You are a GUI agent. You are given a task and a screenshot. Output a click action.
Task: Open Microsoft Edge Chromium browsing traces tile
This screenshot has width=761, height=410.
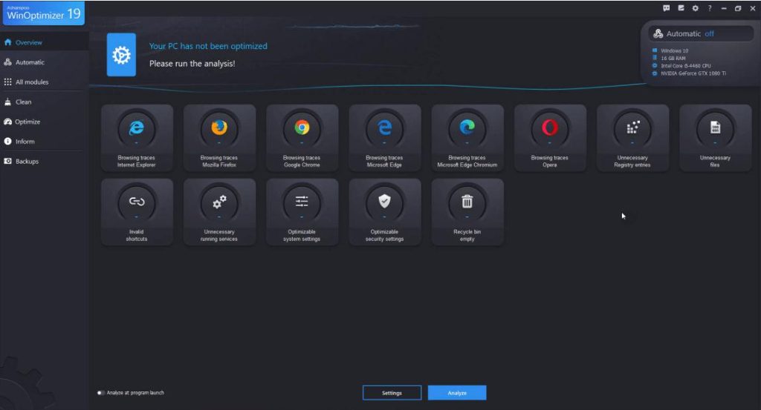[467, 138]
